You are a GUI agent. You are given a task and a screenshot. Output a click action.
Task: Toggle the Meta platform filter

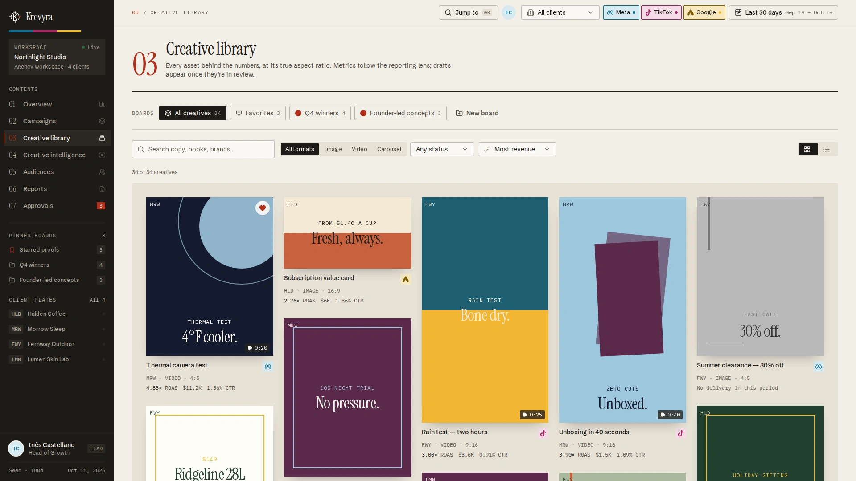[621, 12]
